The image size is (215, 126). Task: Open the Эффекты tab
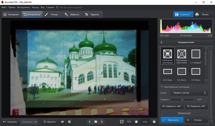[72, 14]
